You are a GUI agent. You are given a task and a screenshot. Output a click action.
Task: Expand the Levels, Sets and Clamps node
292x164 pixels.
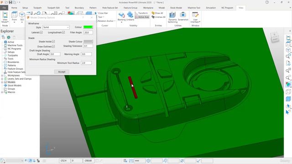coord(2,79)
